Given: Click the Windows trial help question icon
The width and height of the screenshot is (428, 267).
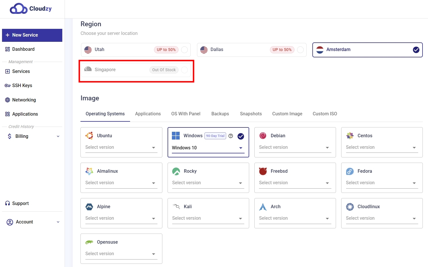Looking at the screenshot, I should point(231,136).
